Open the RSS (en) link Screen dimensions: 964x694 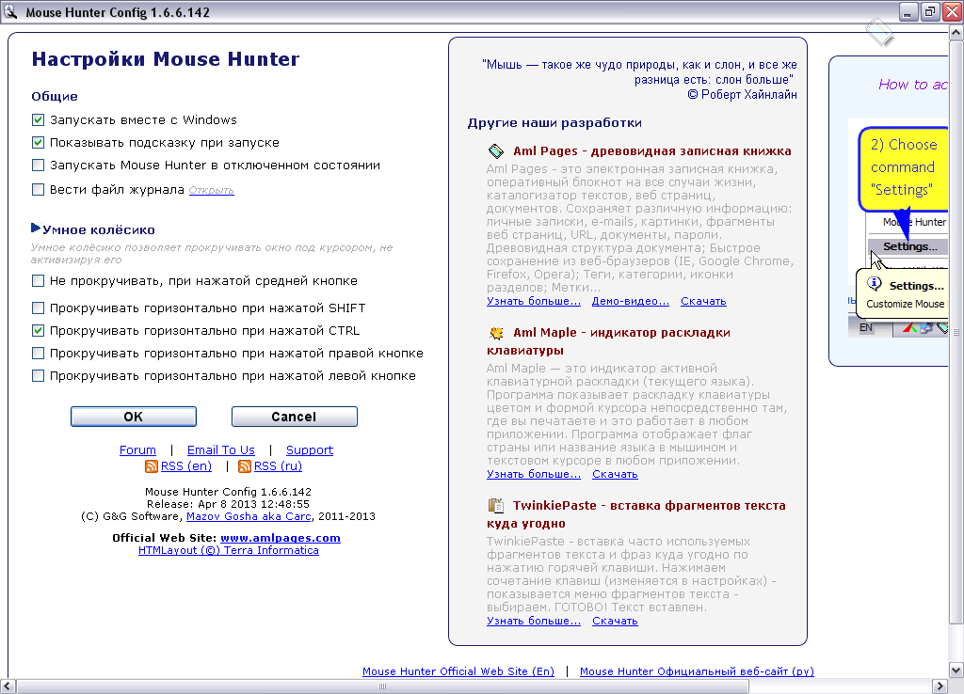(x=185, y=466)
